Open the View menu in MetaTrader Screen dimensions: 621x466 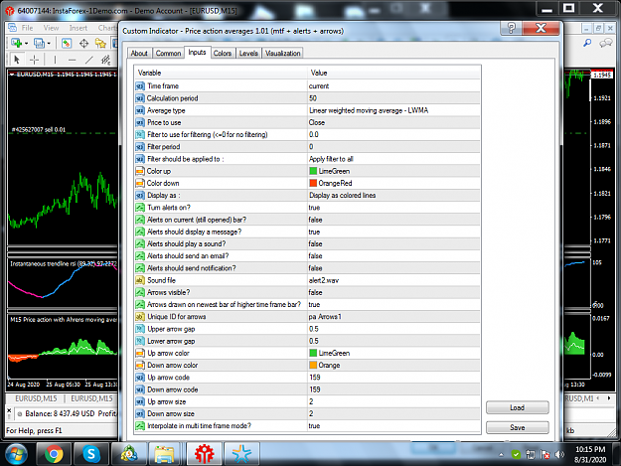pyautogui.click(x=51, y=28)
